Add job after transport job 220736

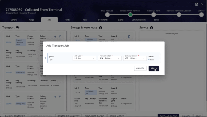[x=55, y=97]
